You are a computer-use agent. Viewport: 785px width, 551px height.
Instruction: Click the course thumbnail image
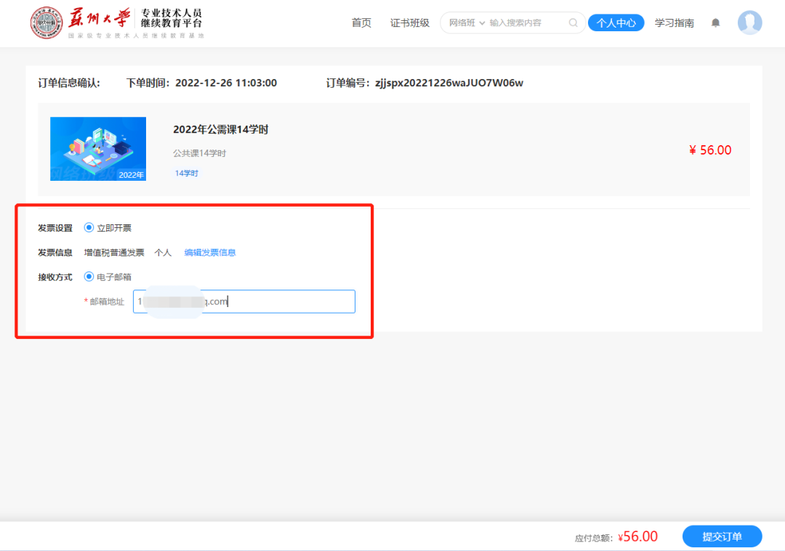click(98, 149)
